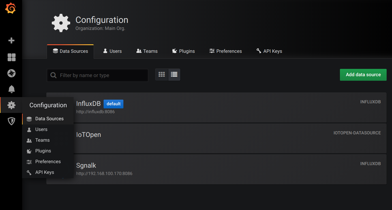Image resolution: width=392 pixels, height=210 pixels.
Task: Open the Server Admin shield icon
Action: (11, 121)
